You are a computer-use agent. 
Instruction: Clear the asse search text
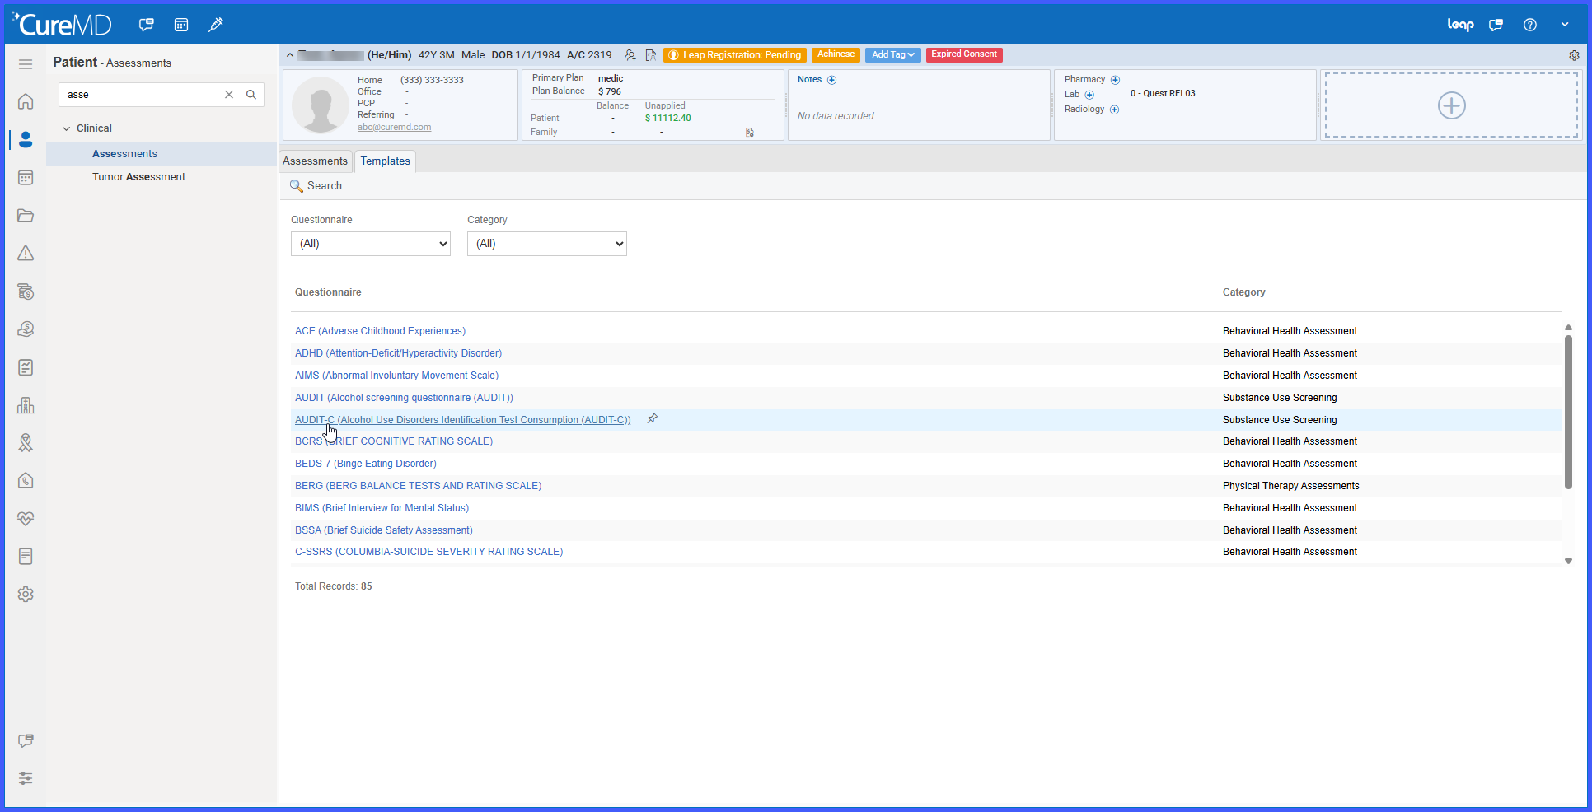[x=229, y=95]
